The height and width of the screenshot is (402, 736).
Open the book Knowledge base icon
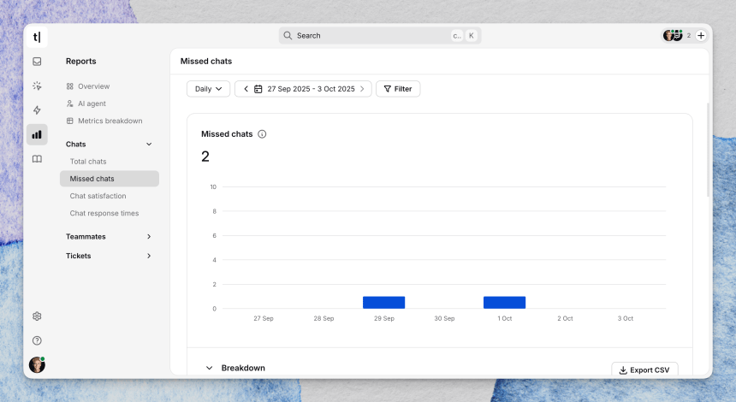[x=37, y=159]
